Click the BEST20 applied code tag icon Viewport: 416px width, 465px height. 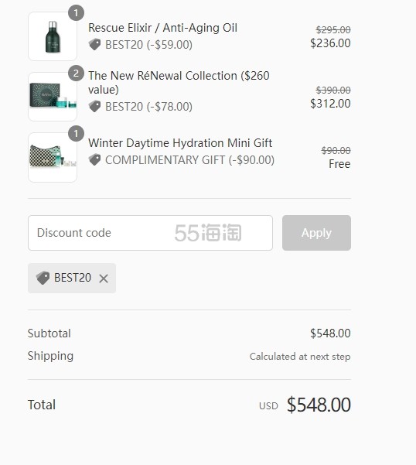43,278
